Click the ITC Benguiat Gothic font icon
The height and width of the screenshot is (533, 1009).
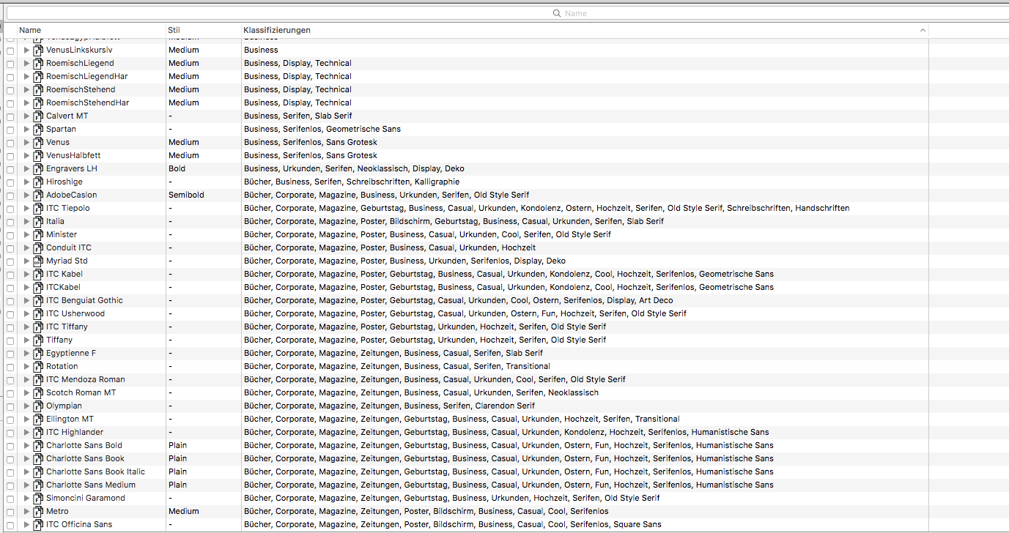point(38,300)
